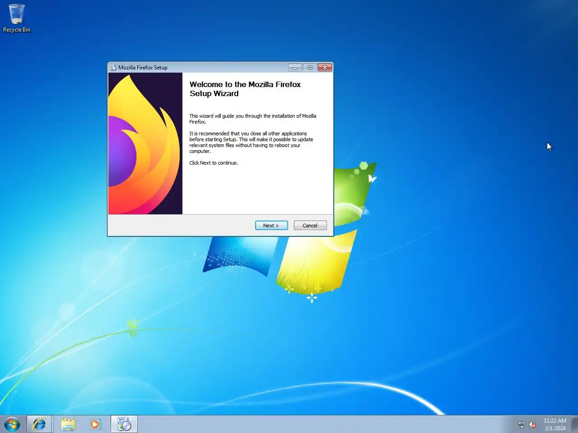Click Next to continue Firefox setup
Screen dimensions: 578x433
coord(271,226)
